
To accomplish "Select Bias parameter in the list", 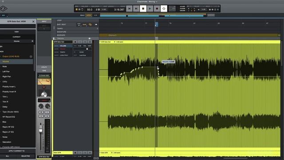I will [x=4, y=122].
